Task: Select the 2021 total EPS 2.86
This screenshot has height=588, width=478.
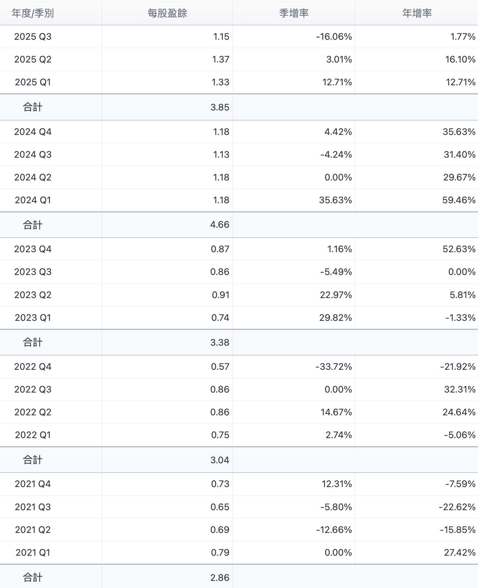Action: pos(220,577)
